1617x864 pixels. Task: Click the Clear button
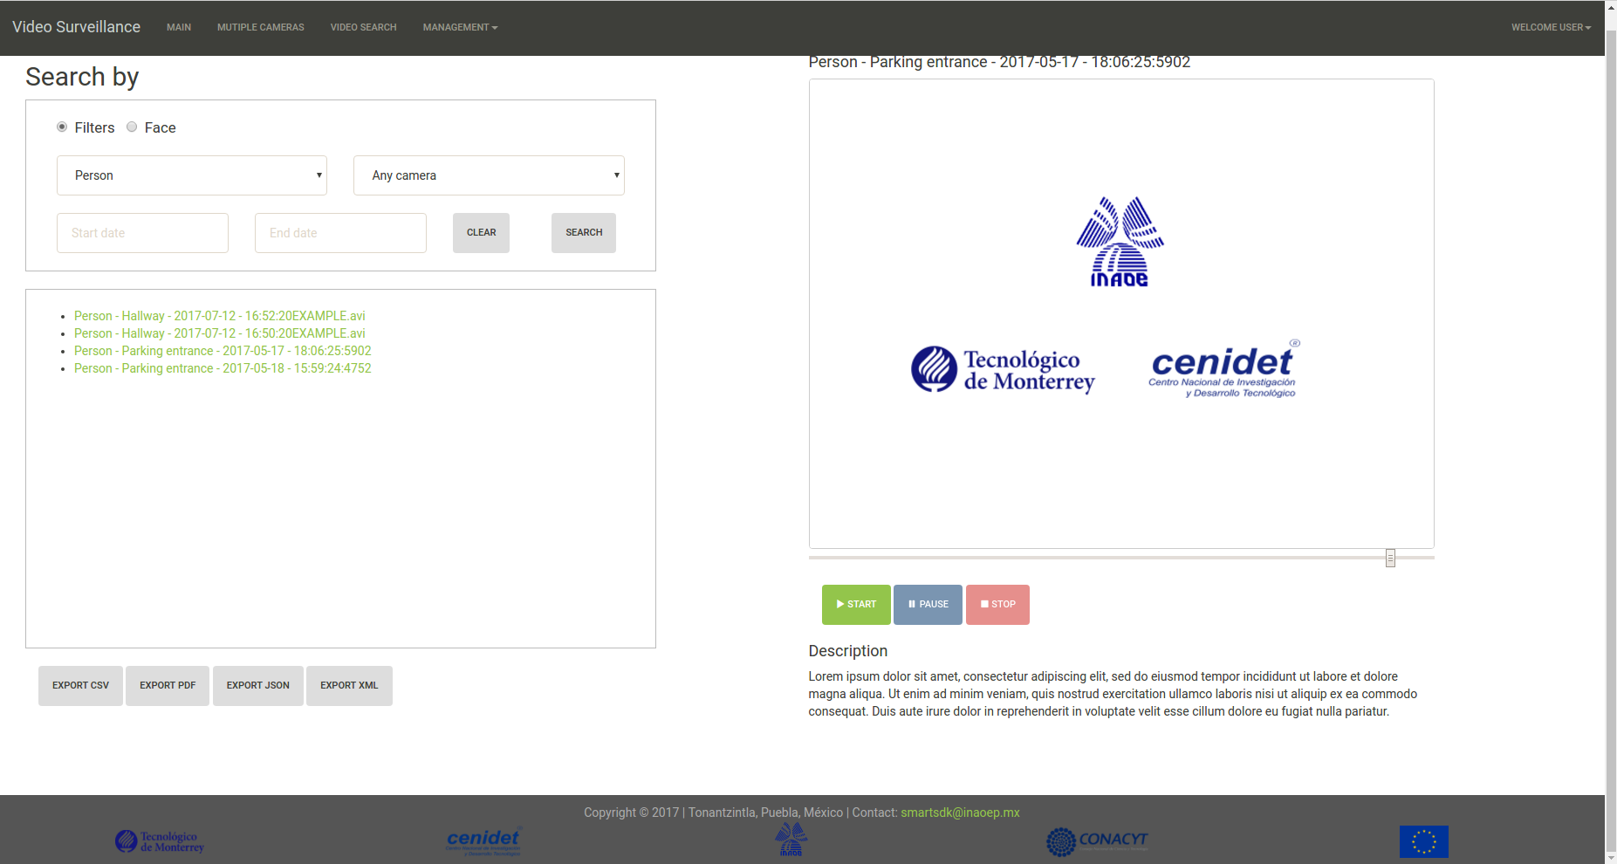coord(481,233)
